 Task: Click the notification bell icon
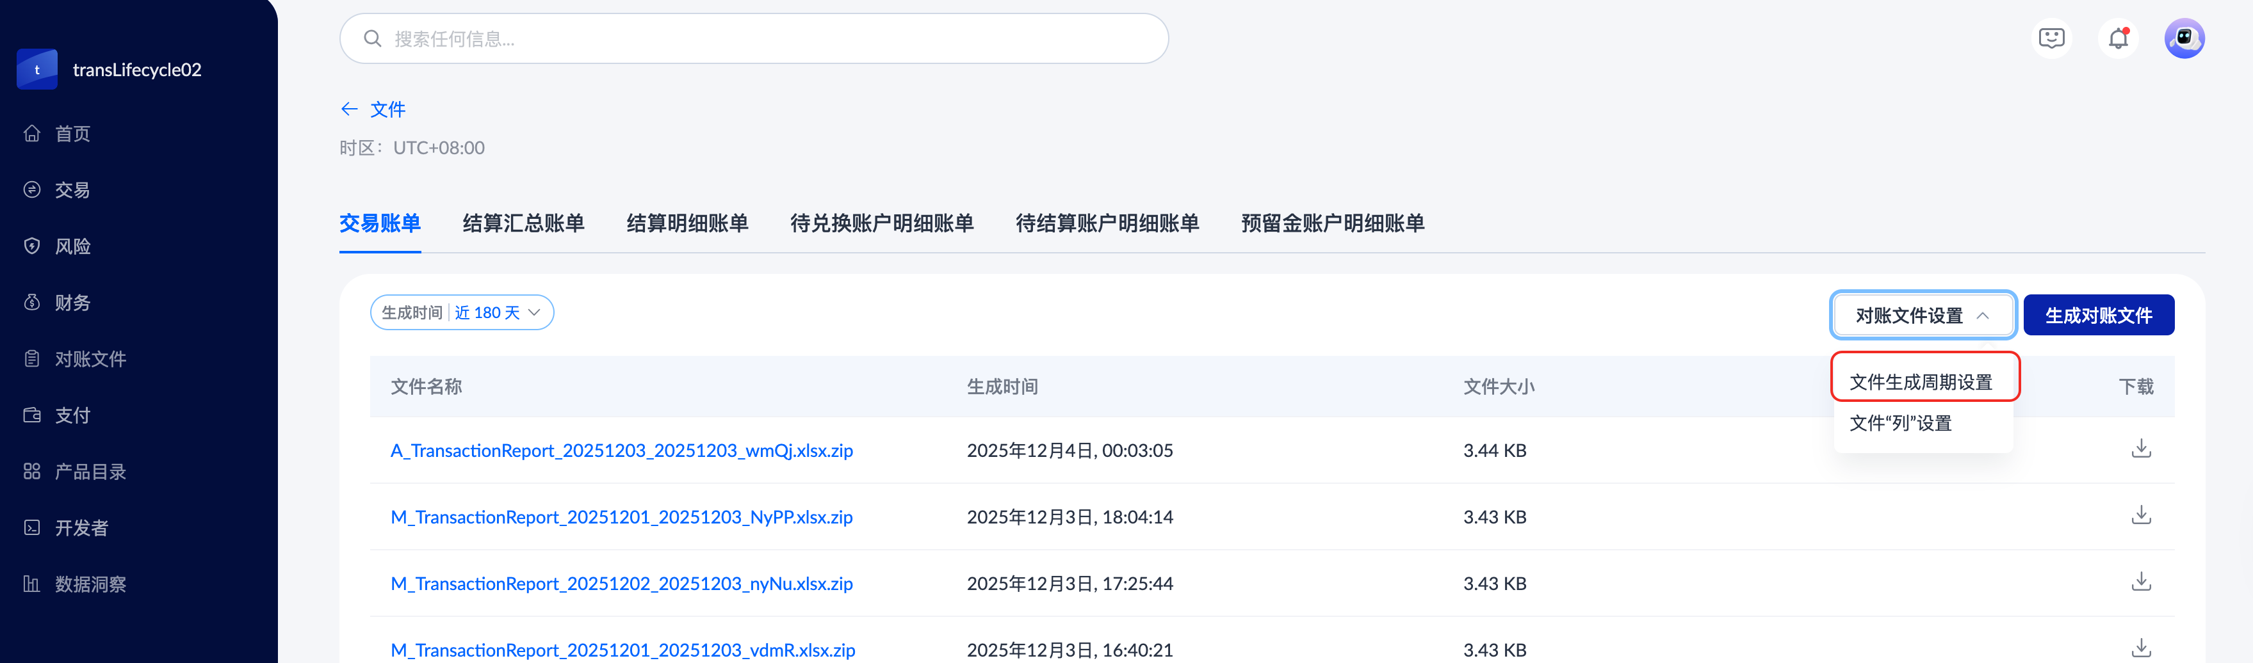(x=2117, y=38)
